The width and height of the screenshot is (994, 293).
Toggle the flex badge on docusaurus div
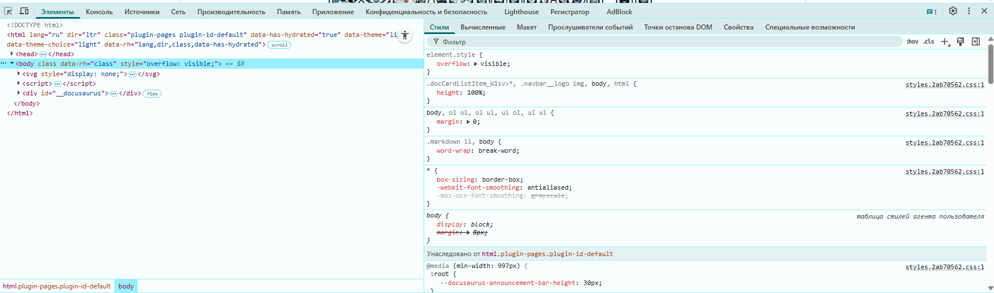click(x=152, y=94)
